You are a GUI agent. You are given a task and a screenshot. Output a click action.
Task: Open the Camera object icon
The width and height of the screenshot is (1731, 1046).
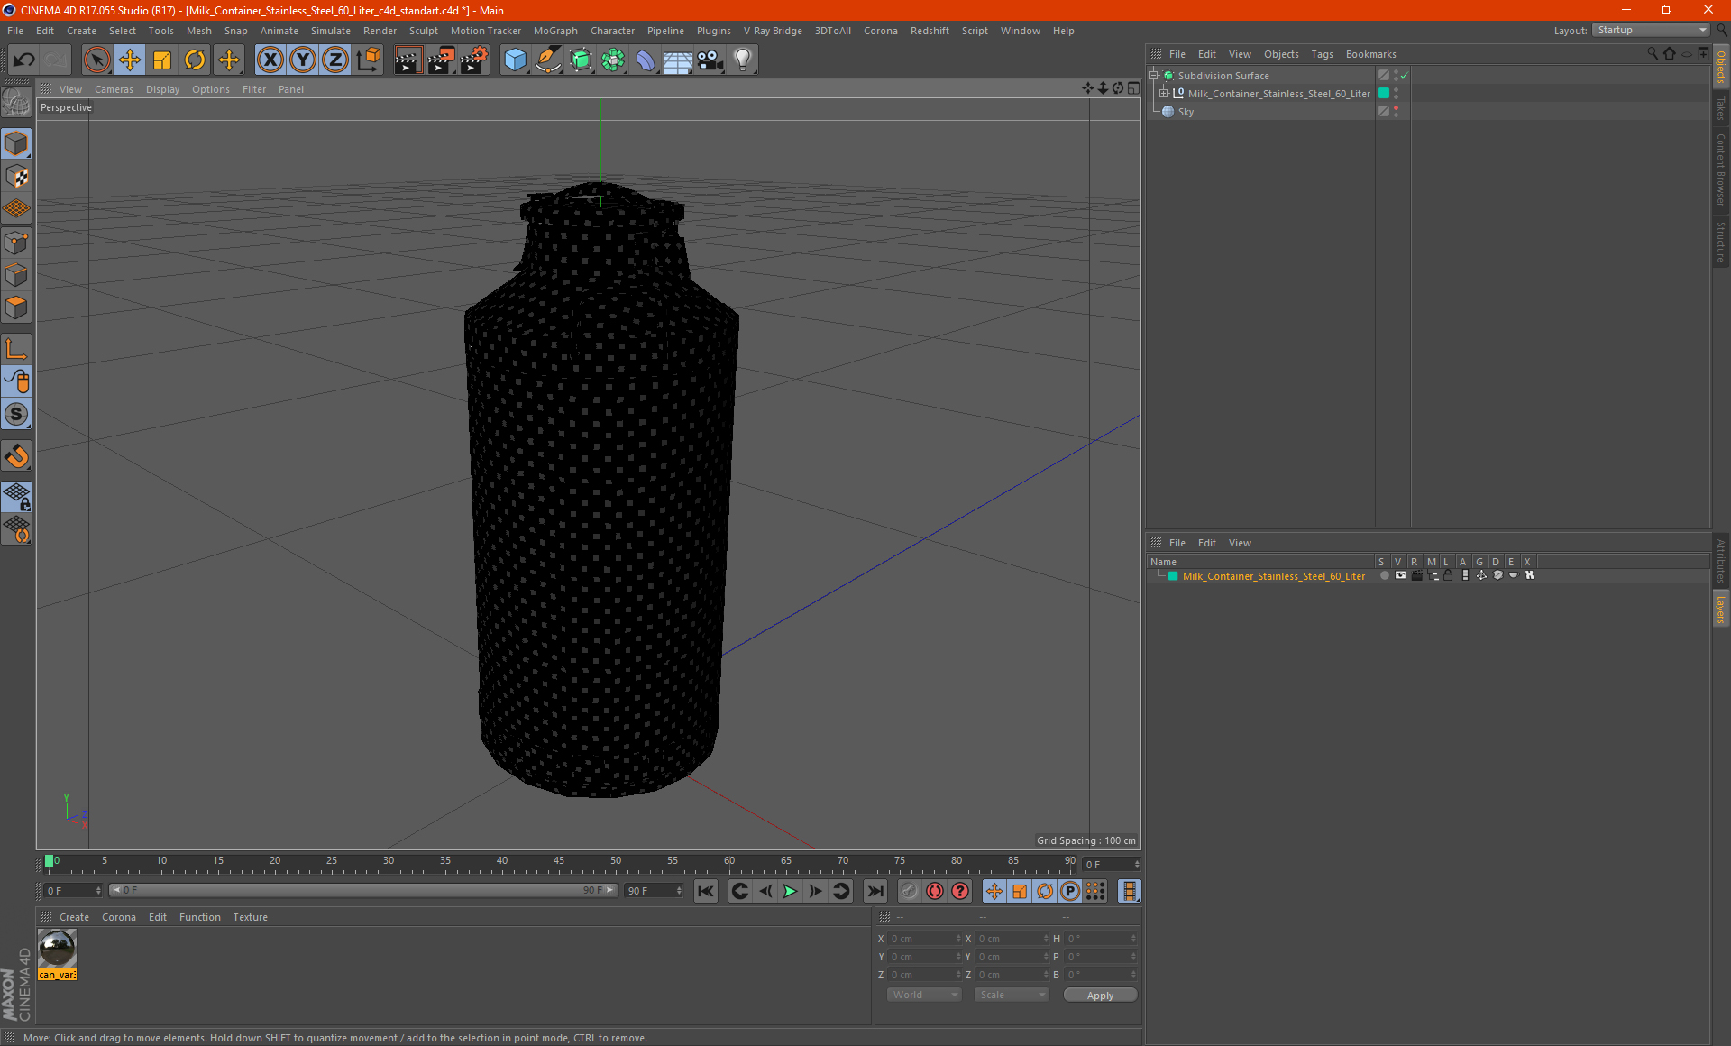pos(710,60)
